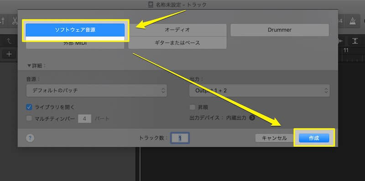Focus the トラック数 input field

coord(180,138)
